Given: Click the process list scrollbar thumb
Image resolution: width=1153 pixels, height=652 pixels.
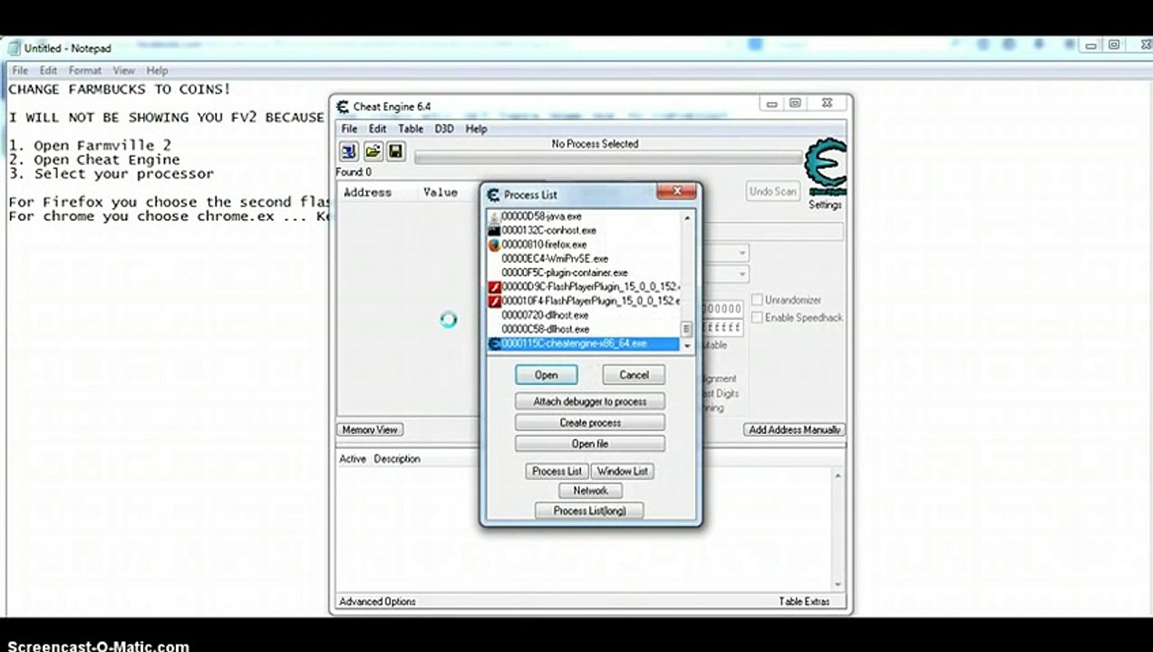Looking at the screenshot, I should click(x=686, y=329).
